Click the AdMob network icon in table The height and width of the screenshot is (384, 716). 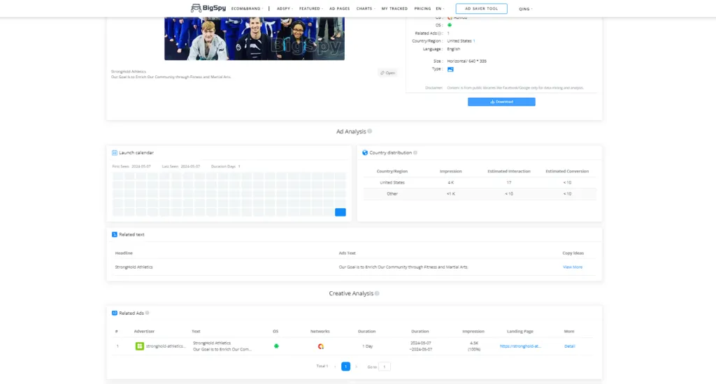(320, 346)
